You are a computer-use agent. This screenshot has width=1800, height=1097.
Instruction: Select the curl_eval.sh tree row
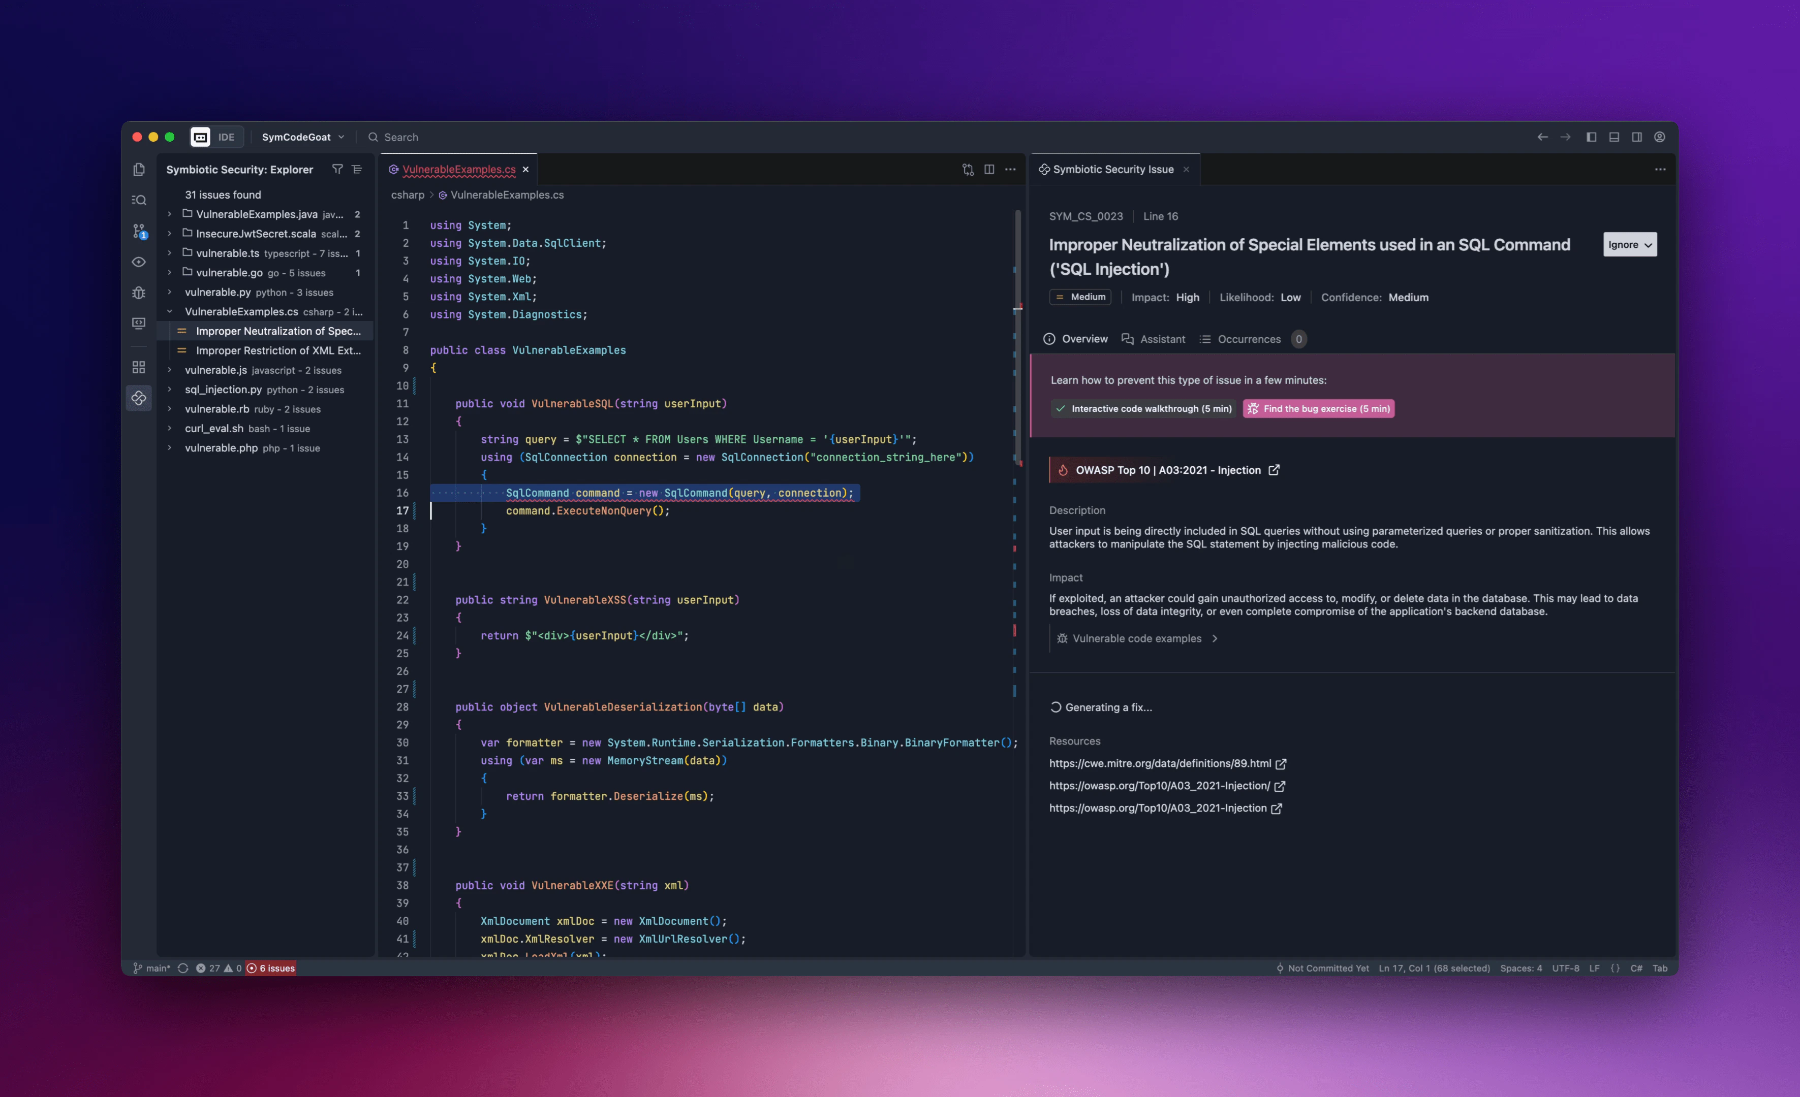pyautogui.click(x=266, y=429)
